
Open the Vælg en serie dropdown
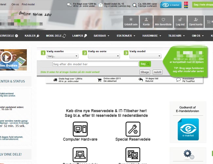(x=104, y=56)
